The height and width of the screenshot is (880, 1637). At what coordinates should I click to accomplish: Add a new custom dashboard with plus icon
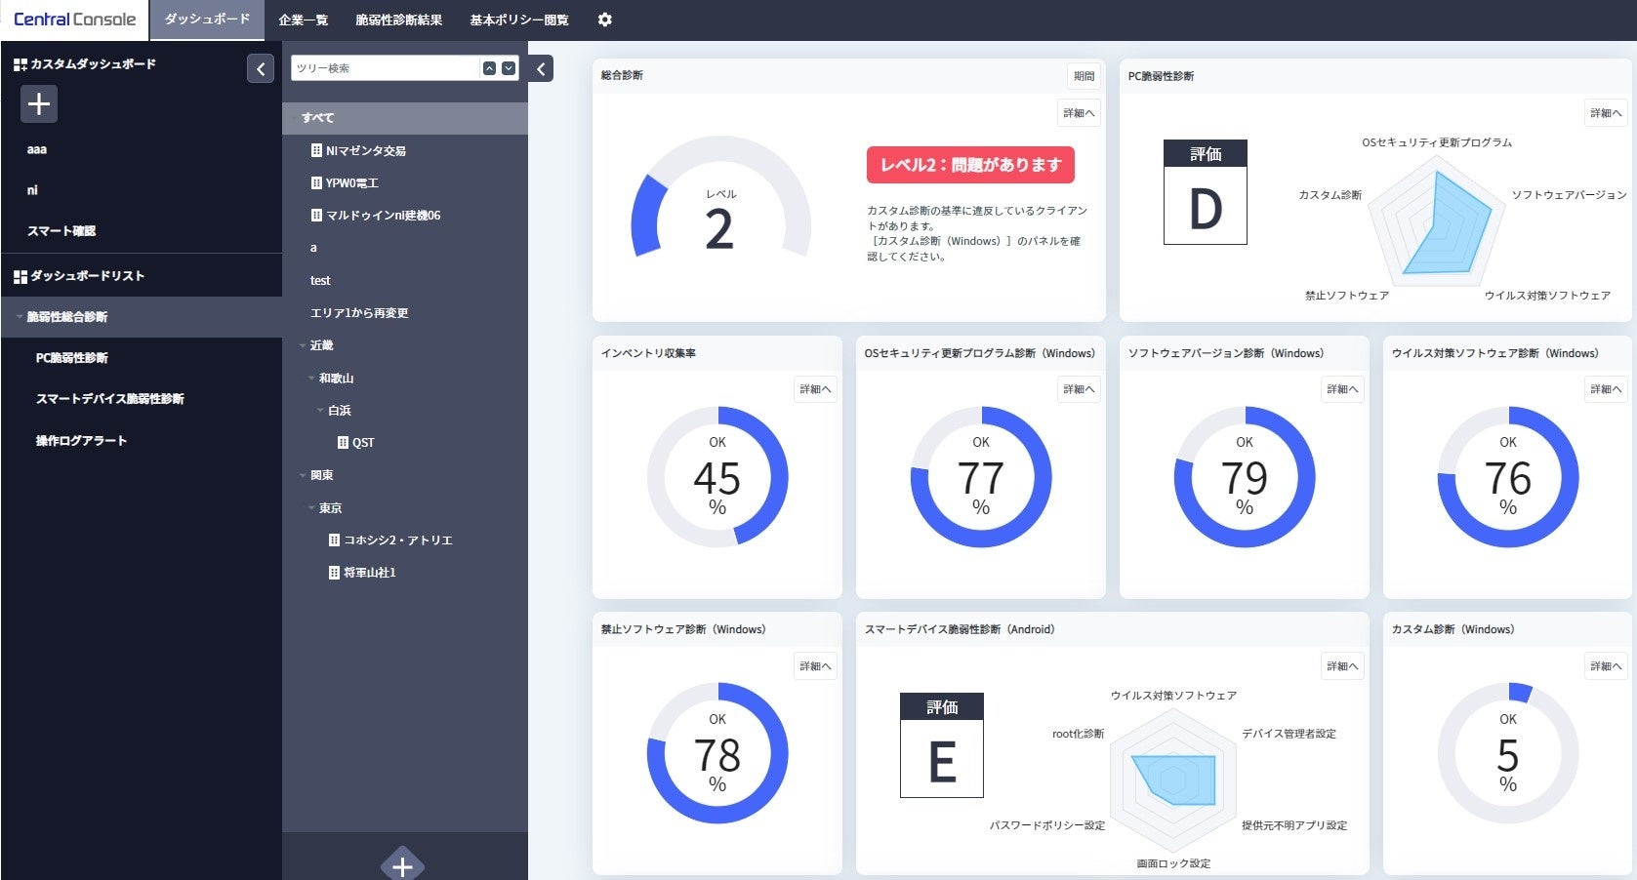[x=39, y=103]
